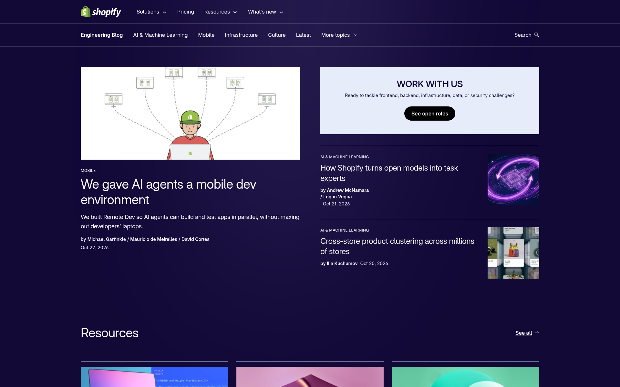
Task: Go to Engineering Blog home
Action: [102, 35]
